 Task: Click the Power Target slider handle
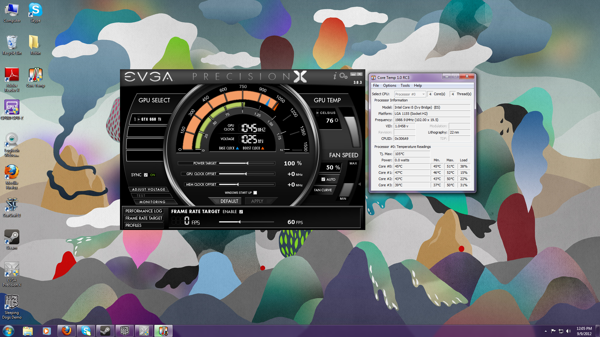coord(247,163)
